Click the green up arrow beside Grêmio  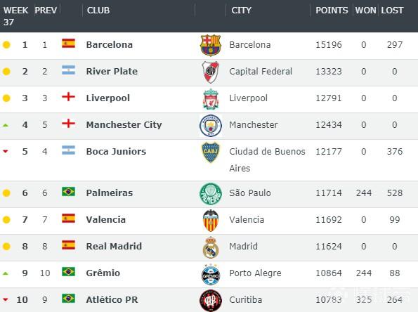(6, 273)
